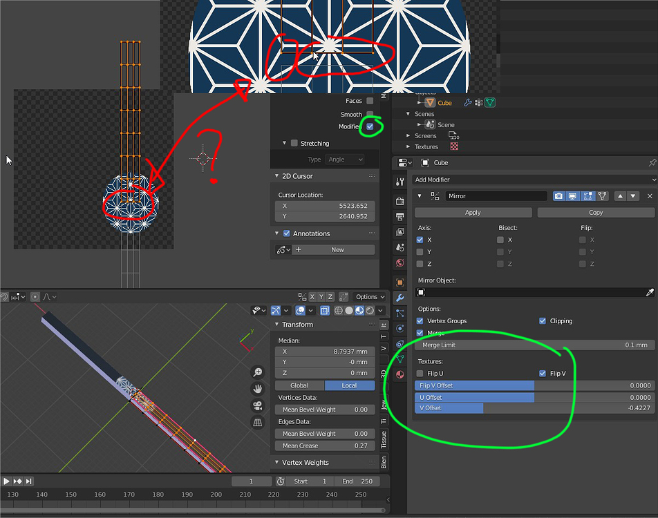The height and width of the screenshot is (518, 658).
Task: Collapse the Mirror modifier panel
Action: [420, 196]
